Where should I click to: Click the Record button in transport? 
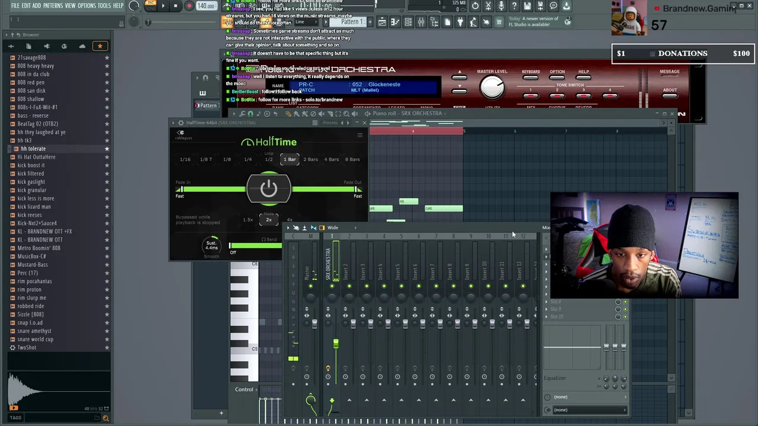pos(189,6)
